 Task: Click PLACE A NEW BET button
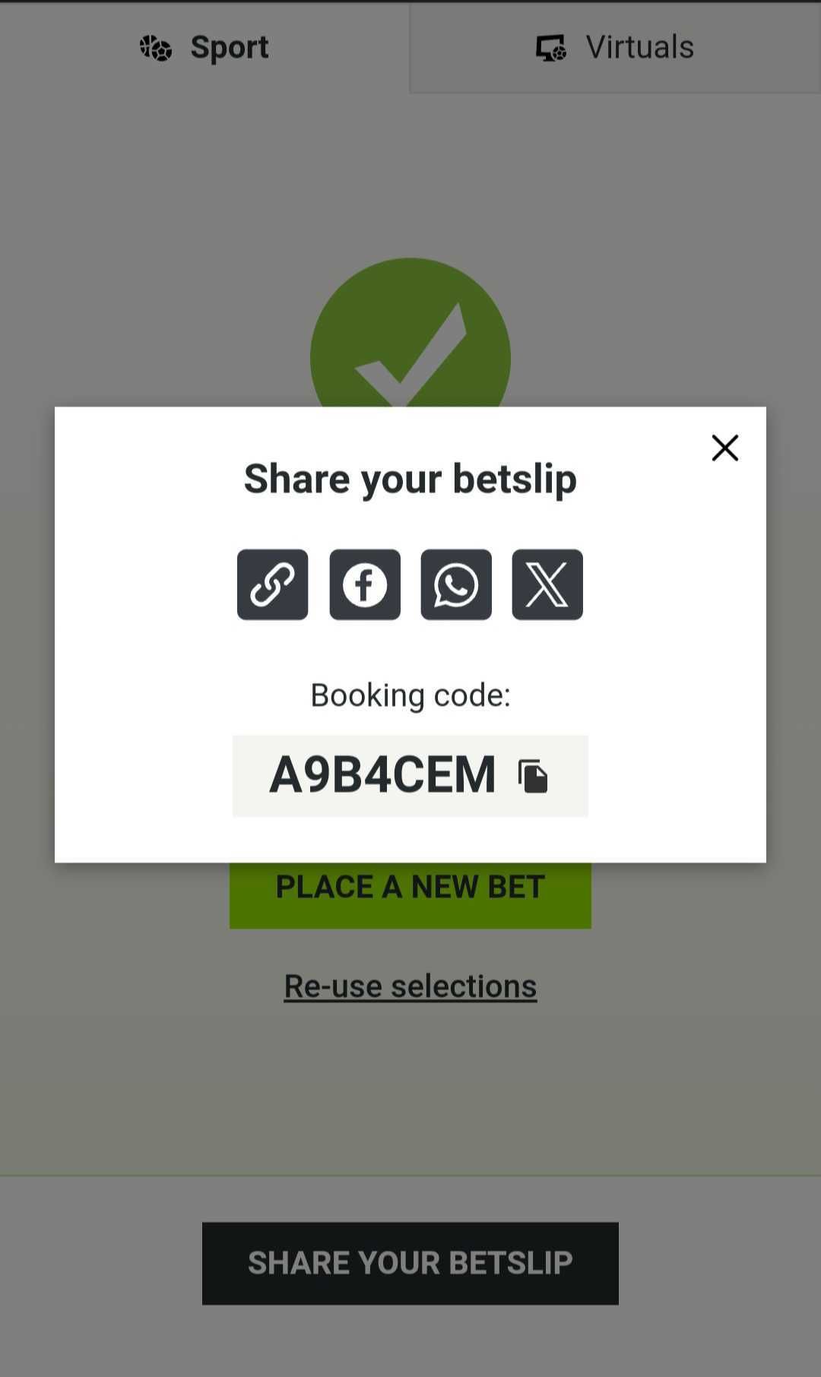(x=410, y=894)
